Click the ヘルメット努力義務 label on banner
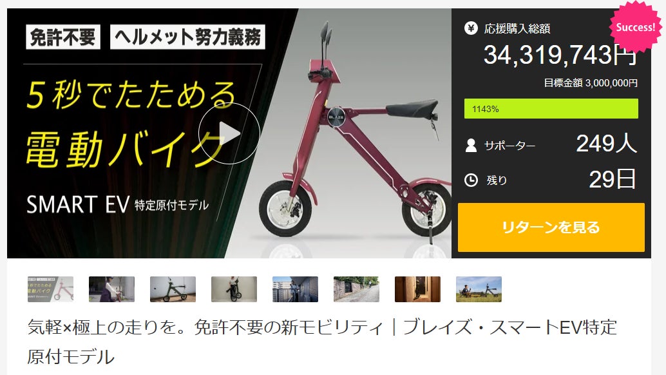 187,37
